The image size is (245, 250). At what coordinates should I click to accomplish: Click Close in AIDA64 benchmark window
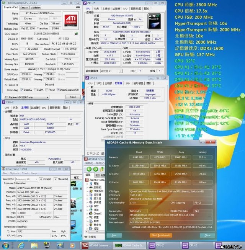[207, 235]
